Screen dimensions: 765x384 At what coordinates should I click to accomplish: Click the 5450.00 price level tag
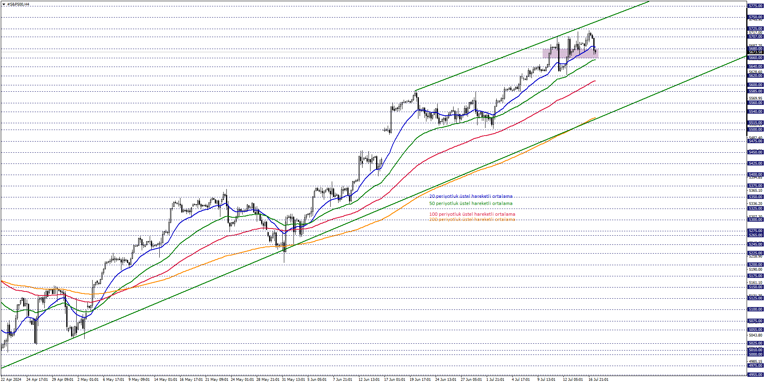[x=755, y=152]
